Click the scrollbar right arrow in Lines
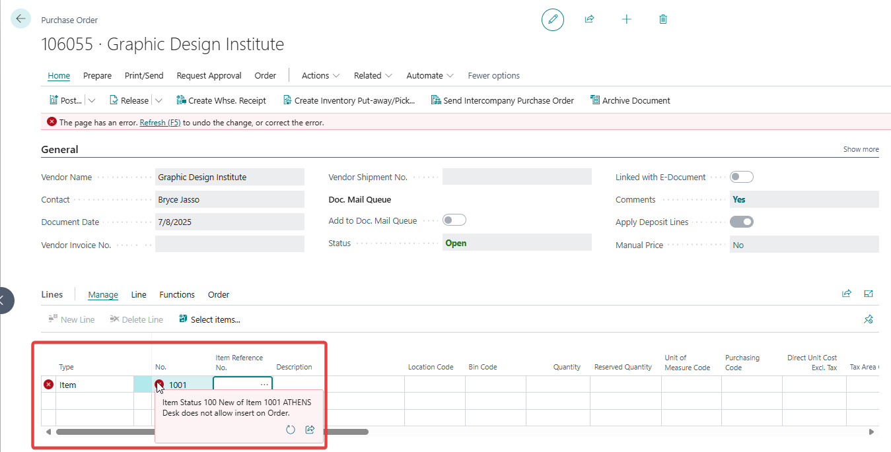Viewport: 891px width, 452px height. click(872, 432)
